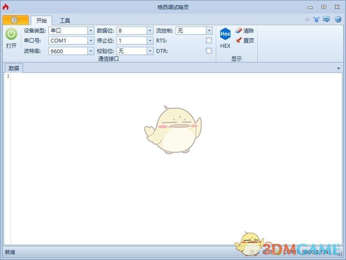Screen dimensions: 346x260
Task: Open the 波特率 9600 dropdown
Action: [x=91, y=51]
